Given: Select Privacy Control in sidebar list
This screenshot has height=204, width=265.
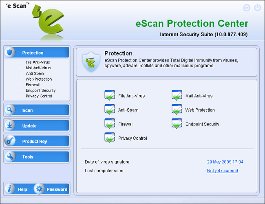Looking at the screenshot, I should pos(39,96).
